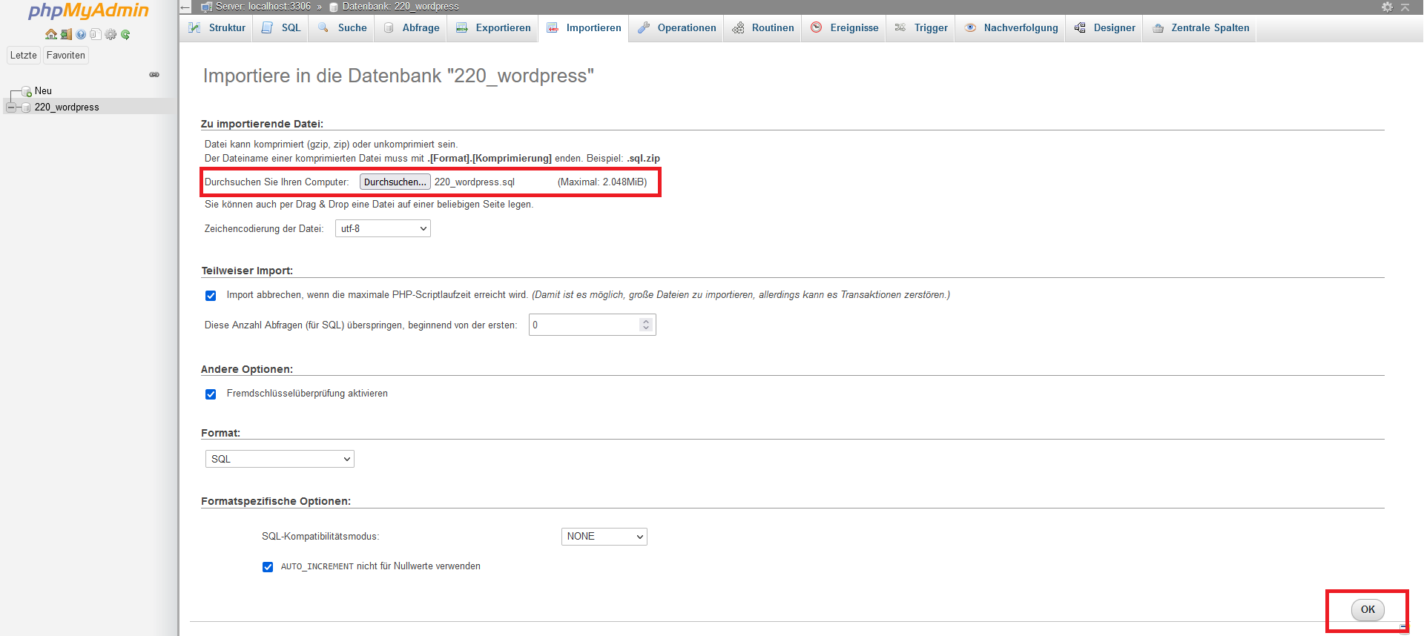
Task: Open the Letzte tables list
Action: pos(23,56)
